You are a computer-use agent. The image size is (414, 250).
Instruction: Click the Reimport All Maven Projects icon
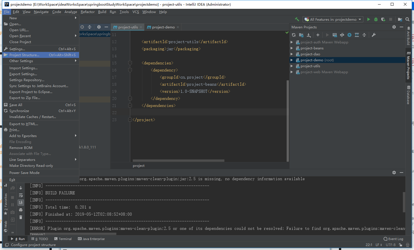294,35
